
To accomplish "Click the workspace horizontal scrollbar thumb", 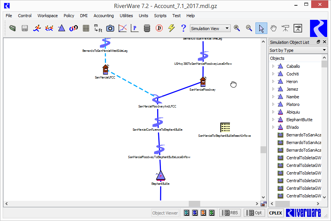I will [194, 203].
